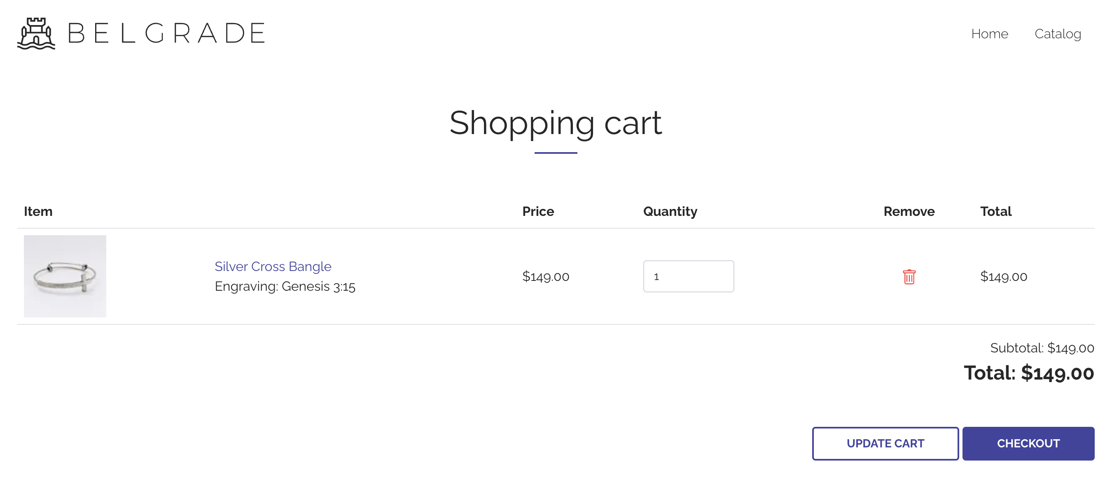Viewport: 1112px width, 477px height.
Task: Focus the quantity input field
Action: coord(689,276)
